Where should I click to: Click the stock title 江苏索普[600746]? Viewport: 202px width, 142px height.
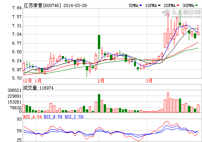pos(42,5)
